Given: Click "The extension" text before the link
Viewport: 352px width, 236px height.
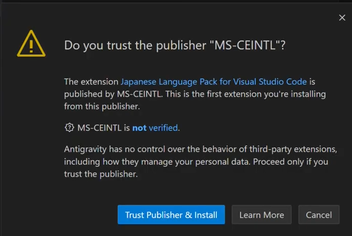Looking at the screenshot, I should click(91, 82).
